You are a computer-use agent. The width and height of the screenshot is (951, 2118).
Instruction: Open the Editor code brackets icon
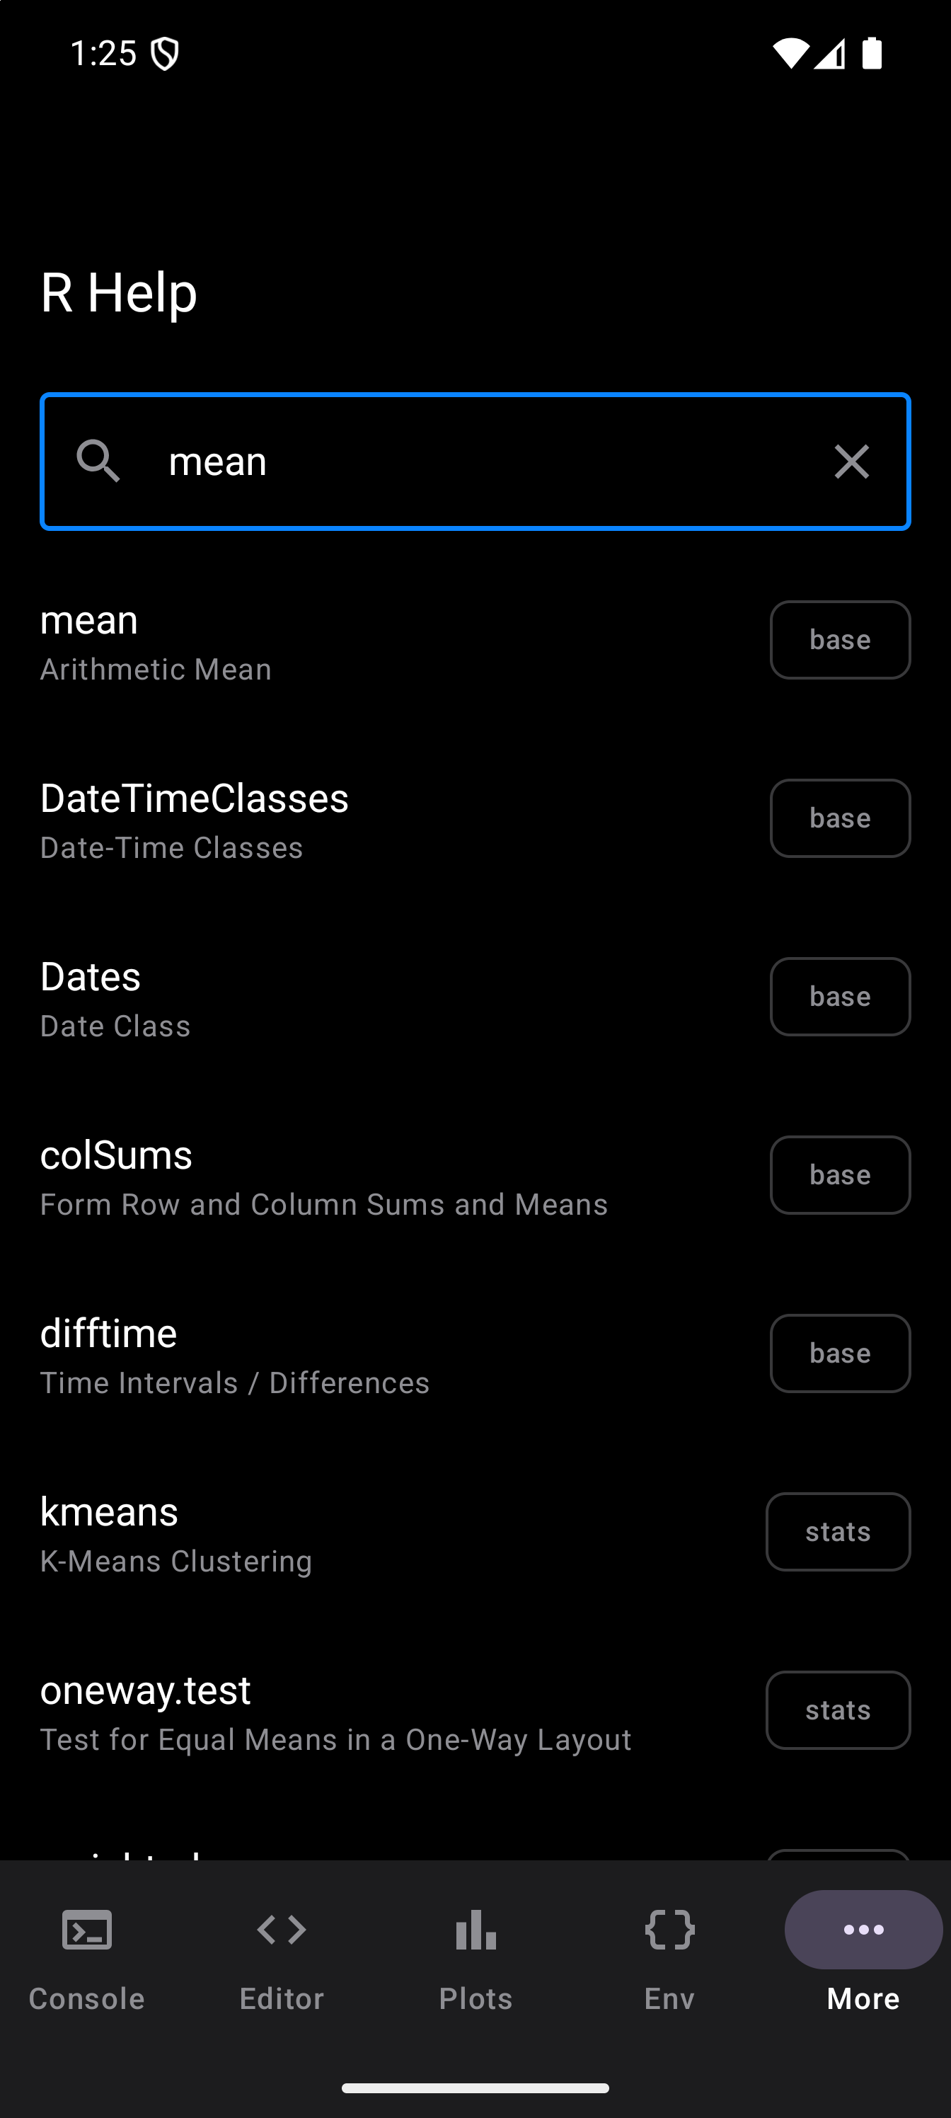tap(282, 1930)
